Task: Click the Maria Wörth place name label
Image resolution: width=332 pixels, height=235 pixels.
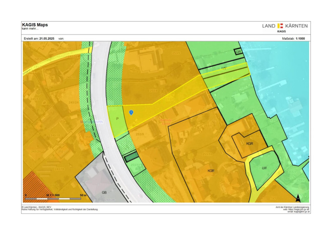Action: click(x=91, y=122)
